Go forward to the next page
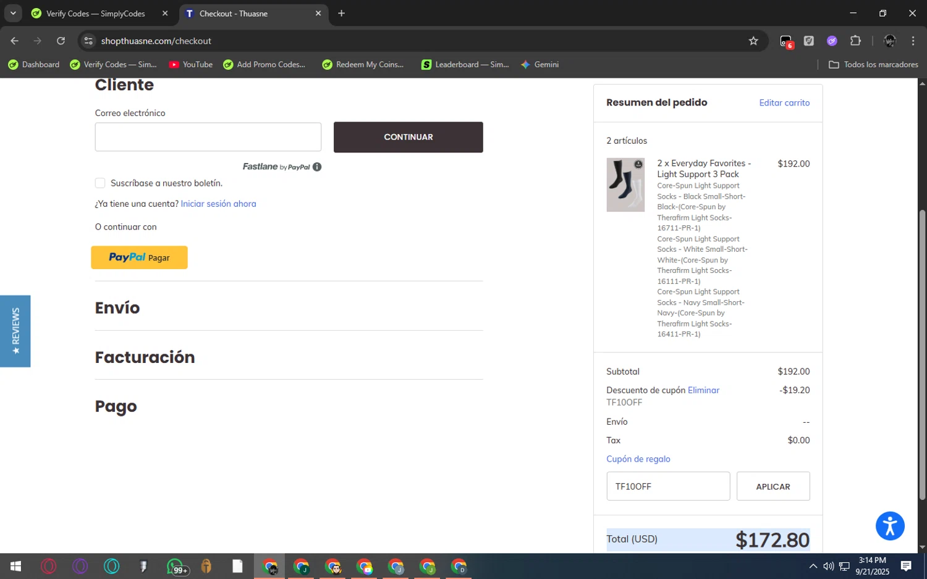This screenshot has height=579, width=927. pos(38,41)
